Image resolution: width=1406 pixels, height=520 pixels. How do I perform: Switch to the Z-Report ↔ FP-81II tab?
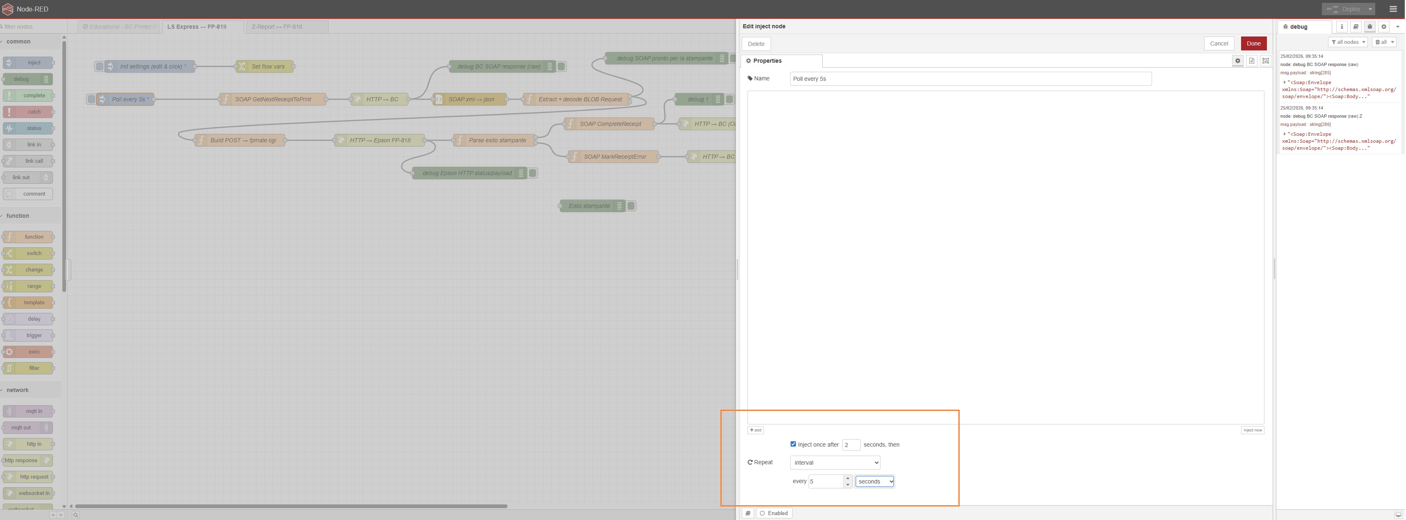click(x=277, y=27)
